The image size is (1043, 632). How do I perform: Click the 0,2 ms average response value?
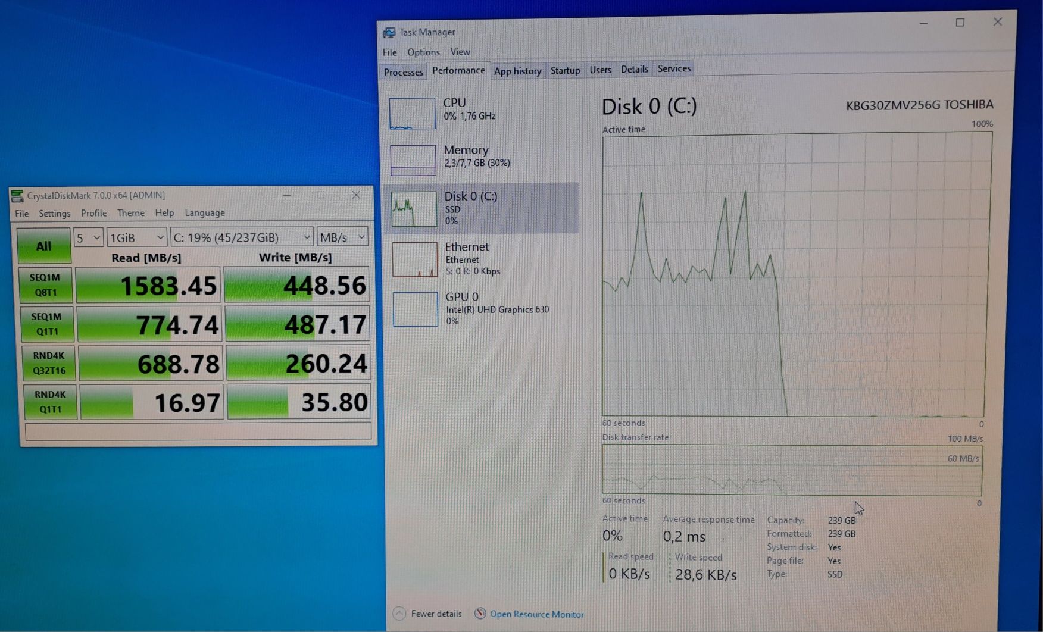pyautogui.click(x=684, y=536)
